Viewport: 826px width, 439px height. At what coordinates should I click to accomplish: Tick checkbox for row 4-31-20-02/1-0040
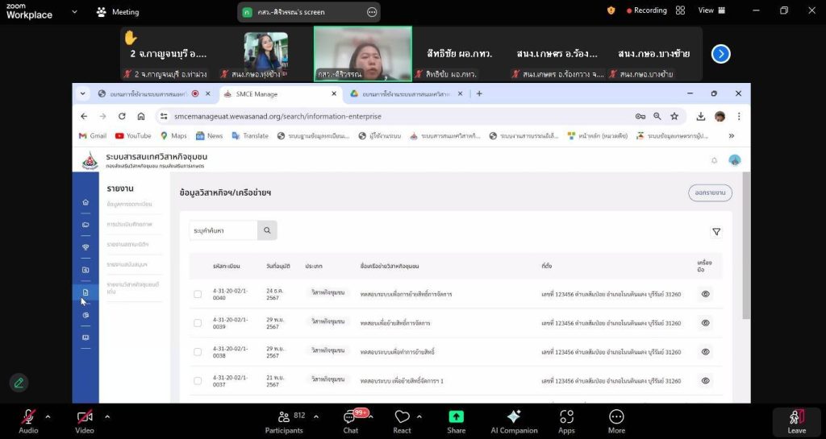[198, 294]
